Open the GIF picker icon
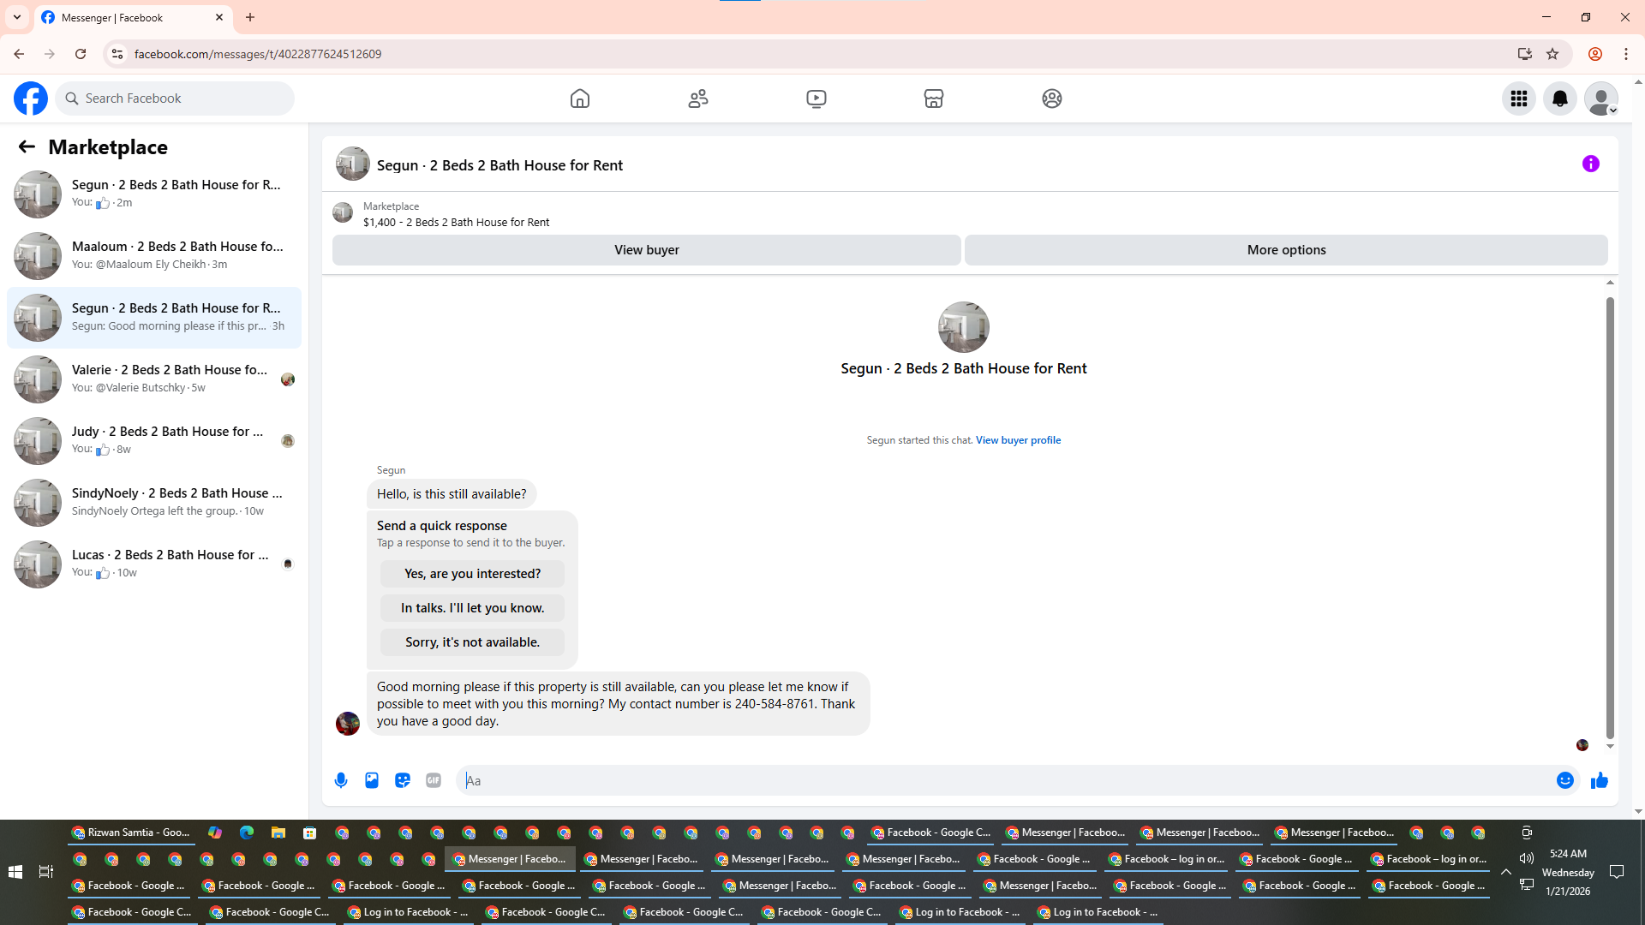The image size is (1645, 925). 434,780
